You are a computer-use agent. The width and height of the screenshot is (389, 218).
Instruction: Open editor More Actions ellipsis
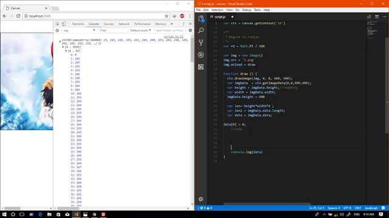384,16
